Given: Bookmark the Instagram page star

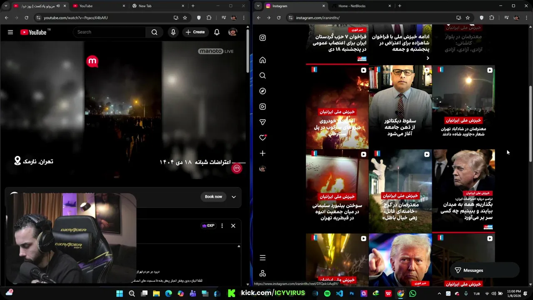Looking at the screenshot, I should click(468, 18).
